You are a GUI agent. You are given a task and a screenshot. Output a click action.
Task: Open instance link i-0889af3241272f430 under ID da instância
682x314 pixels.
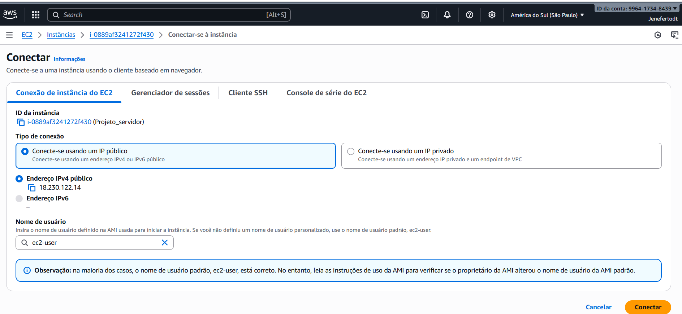tap(59, 122)
